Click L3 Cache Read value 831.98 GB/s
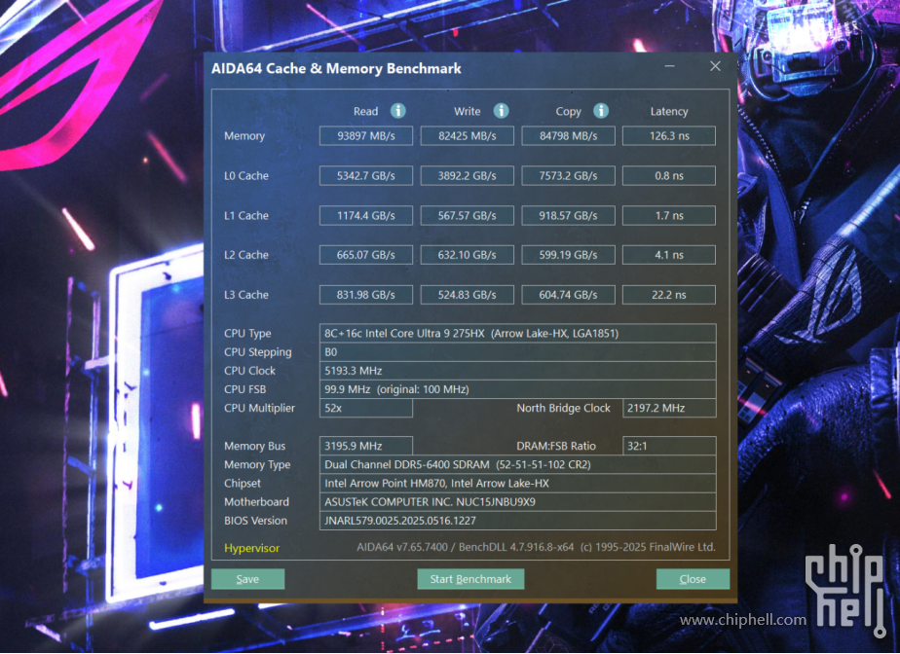This screenshot has width=900, height=654. [x=366, y=295]
